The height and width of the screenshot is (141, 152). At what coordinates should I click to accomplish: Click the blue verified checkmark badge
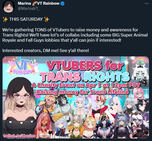(63, 3)
